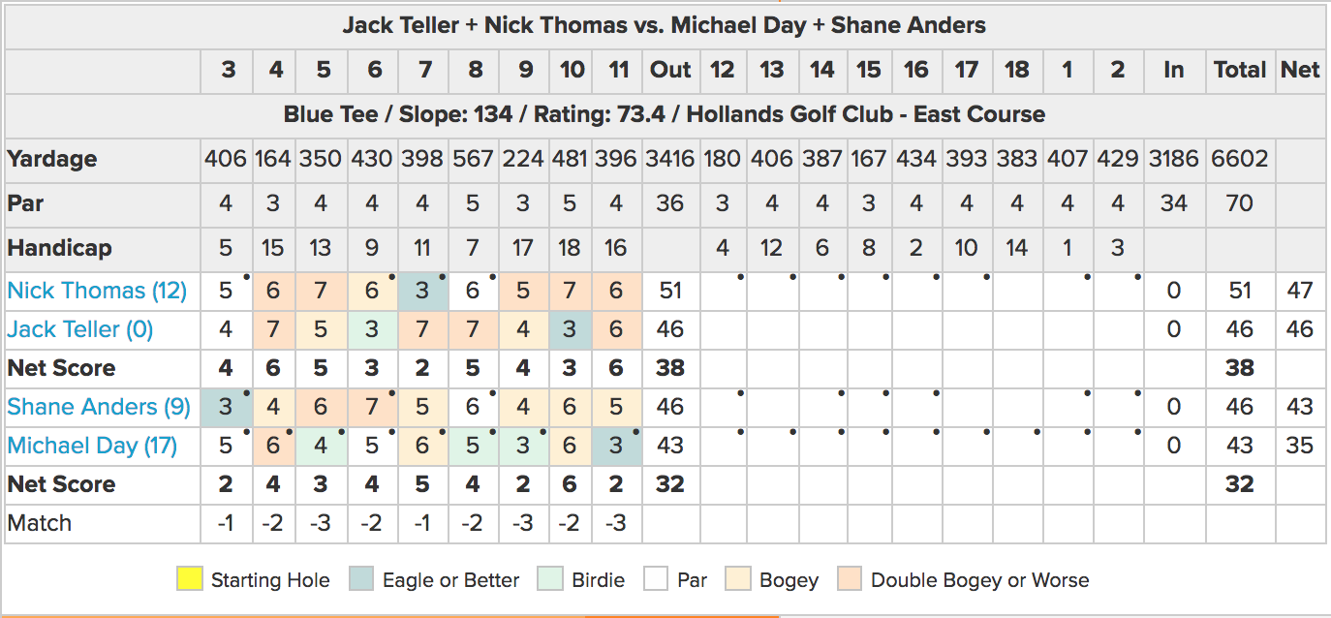Open Jack Teller (0) player link
1331x618 pixels.
(x=80, y=329)
